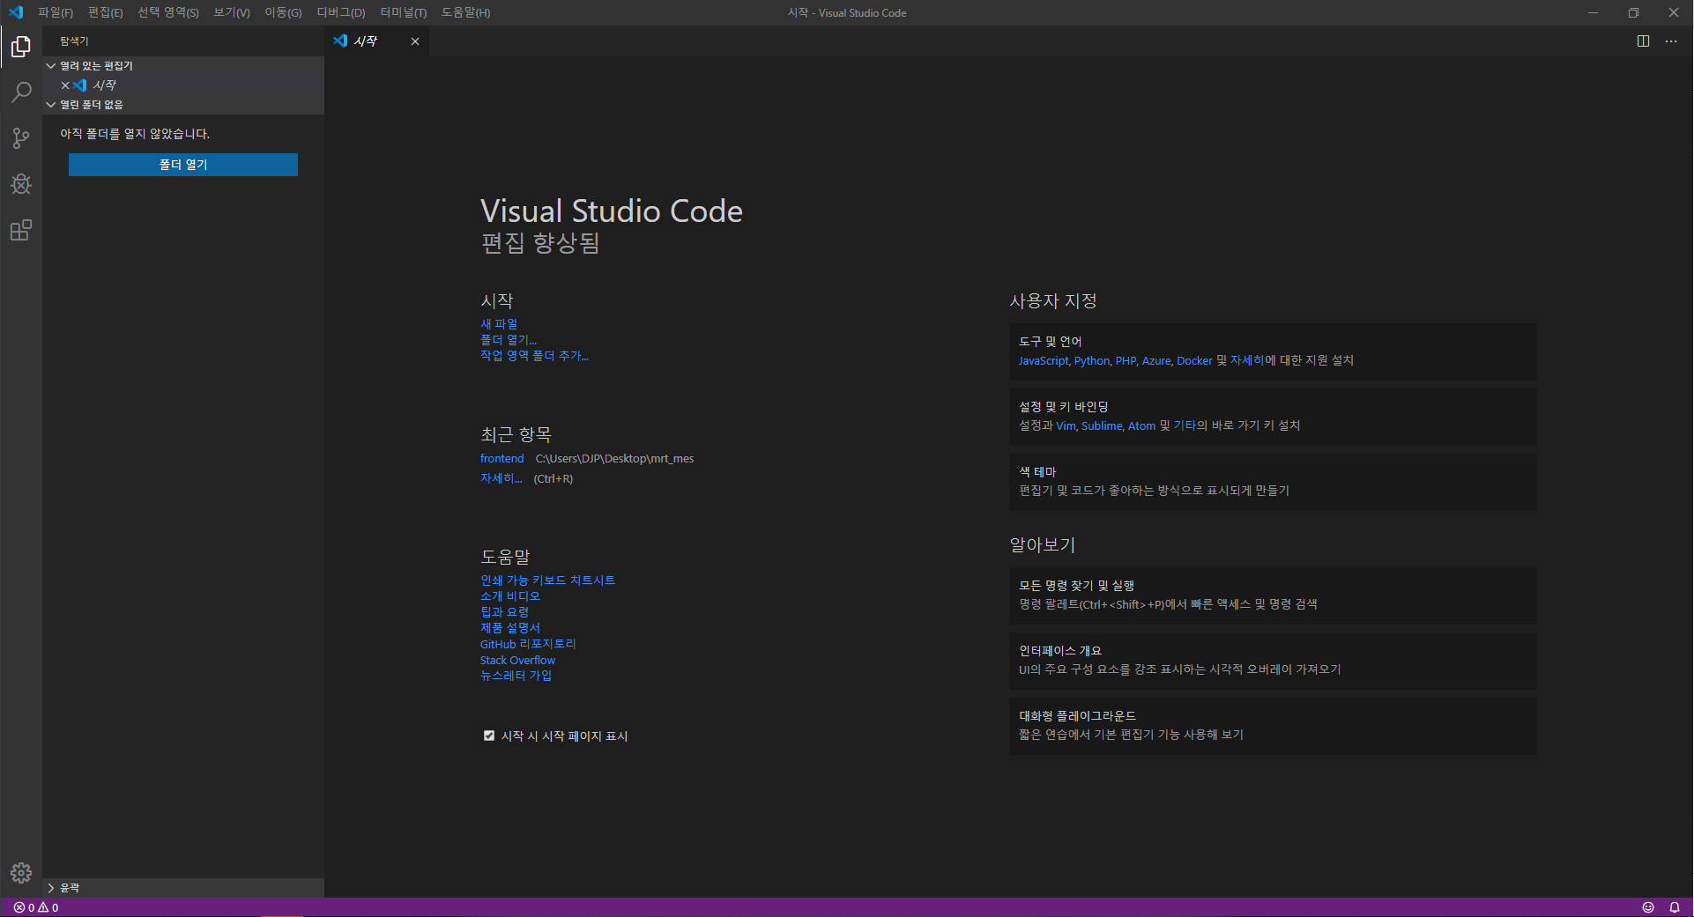
Task: Click the 도구 및 언어 card heading
Action: coord(1051,342)
